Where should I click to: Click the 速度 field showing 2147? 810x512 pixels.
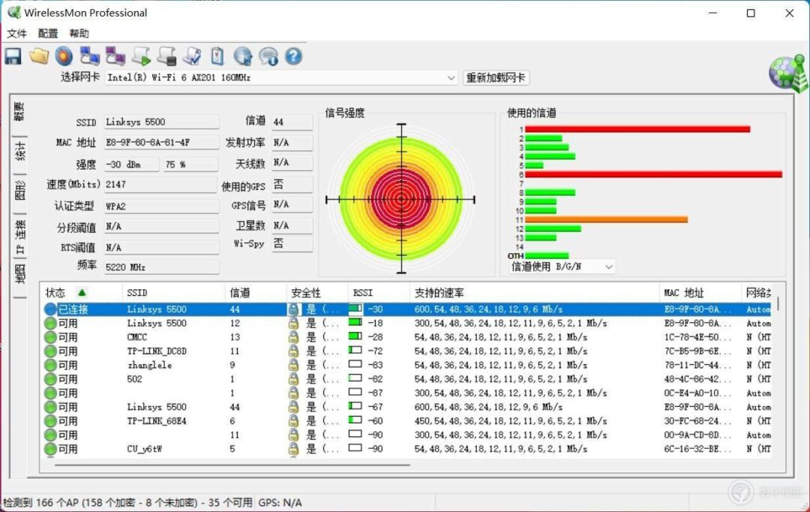click(160, 185)
